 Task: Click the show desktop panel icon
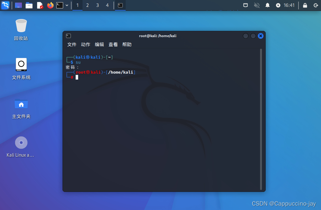(x=18, y=5)
